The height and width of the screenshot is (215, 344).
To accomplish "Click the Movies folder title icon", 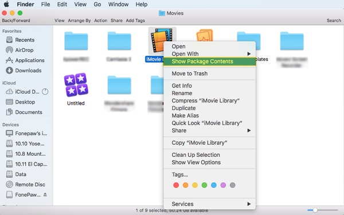I will 162,13.
